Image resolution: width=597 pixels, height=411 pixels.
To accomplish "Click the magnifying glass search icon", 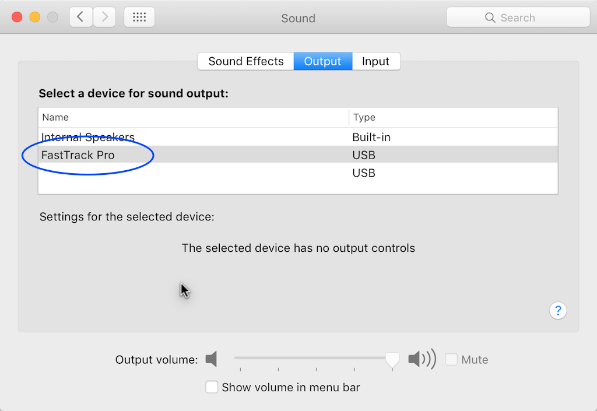I will tap(490, 17).
